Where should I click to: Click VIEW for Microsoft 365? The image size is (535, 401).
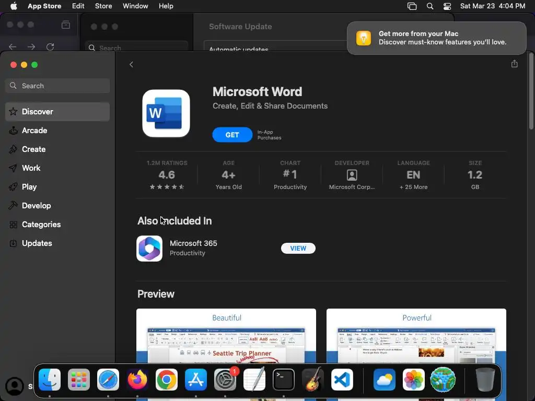[x=298, y=248]
